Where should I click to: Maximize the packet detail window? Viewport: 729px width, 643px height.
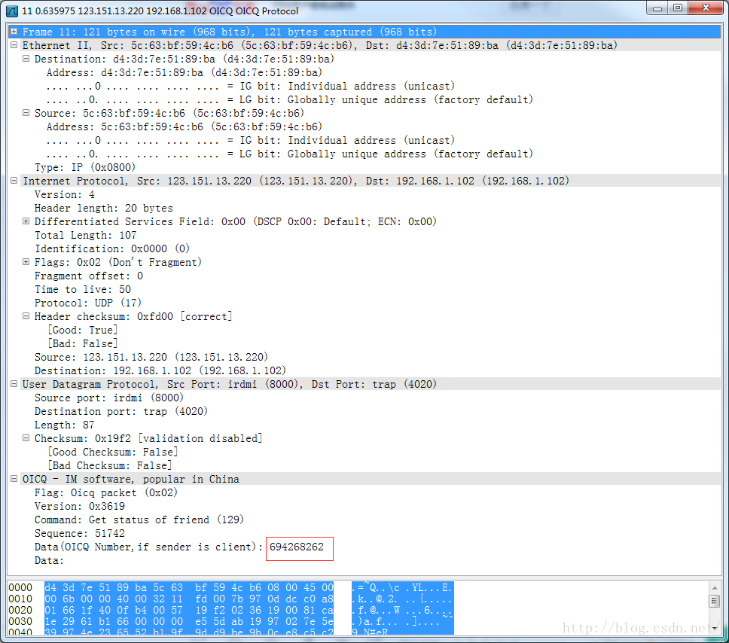677,8
